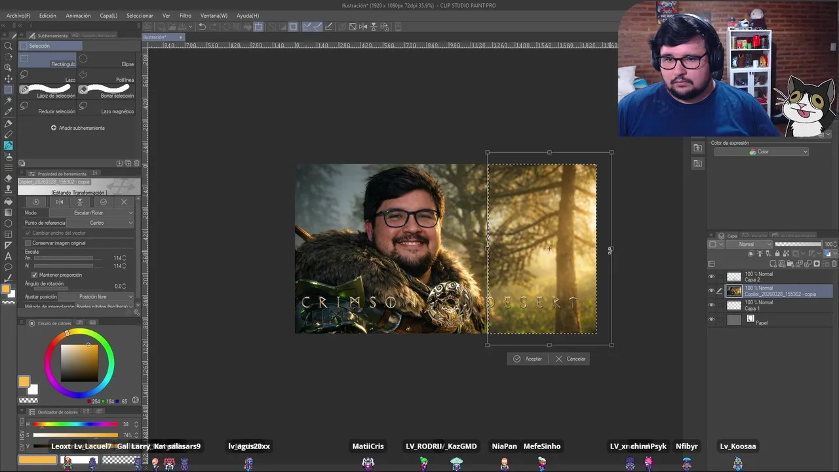This screenshot has height=472, width=839.
Task: Choose the Rectángulo selection subtool
Action: 48,60
